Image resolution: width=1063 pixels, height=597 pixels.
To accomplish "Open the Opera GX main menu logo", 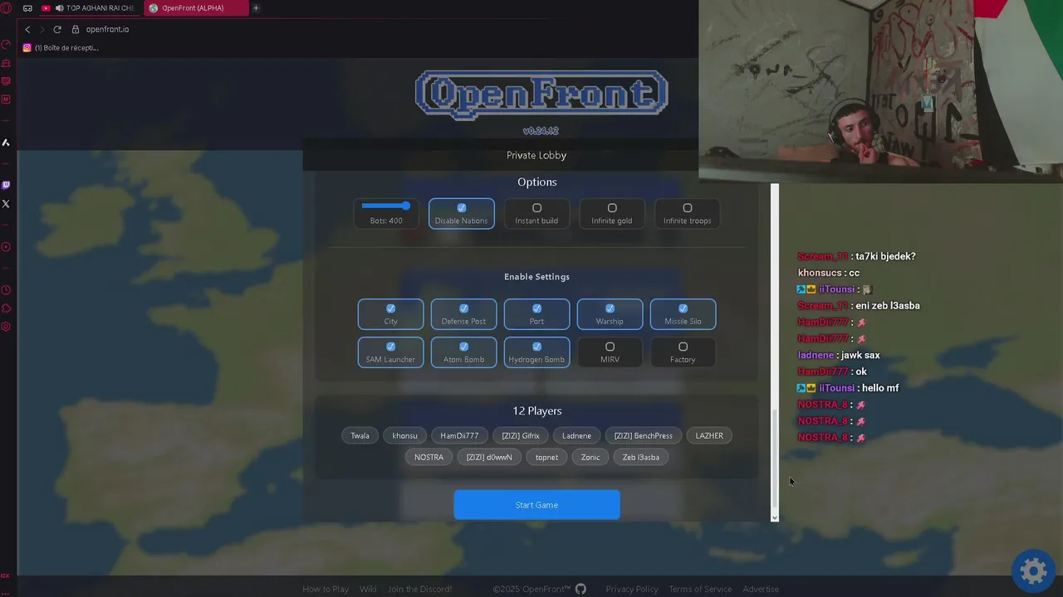I will pyautogui.click(x=6, y=7).
